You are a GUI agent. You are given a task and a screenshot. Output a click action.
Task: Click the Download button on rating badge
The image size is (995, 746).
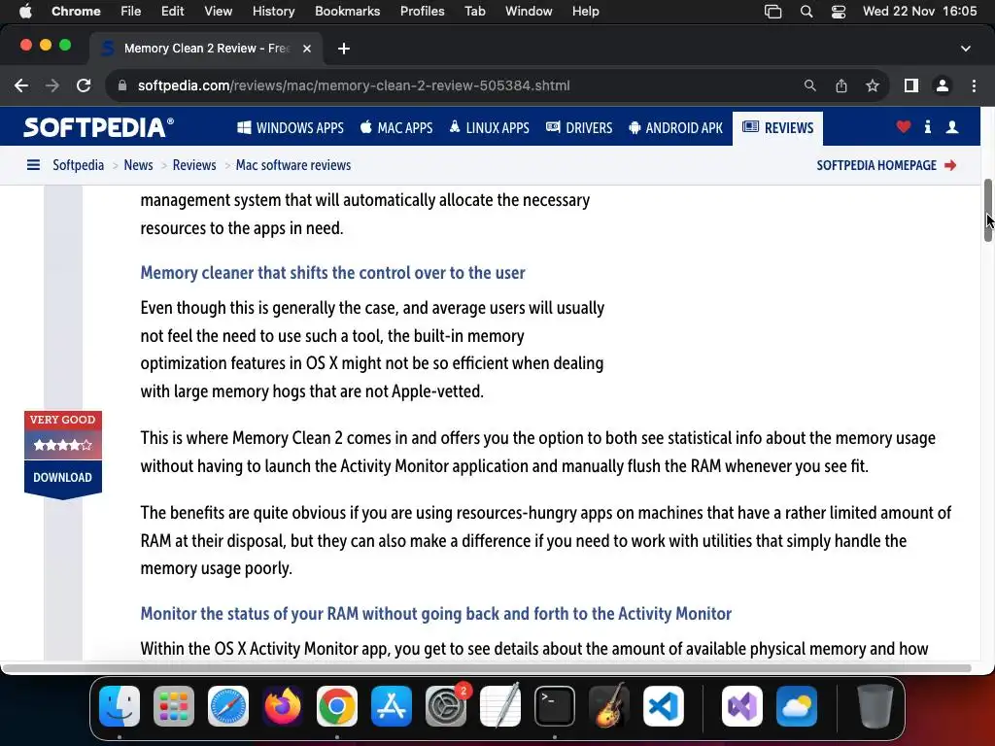click(63, 478)
